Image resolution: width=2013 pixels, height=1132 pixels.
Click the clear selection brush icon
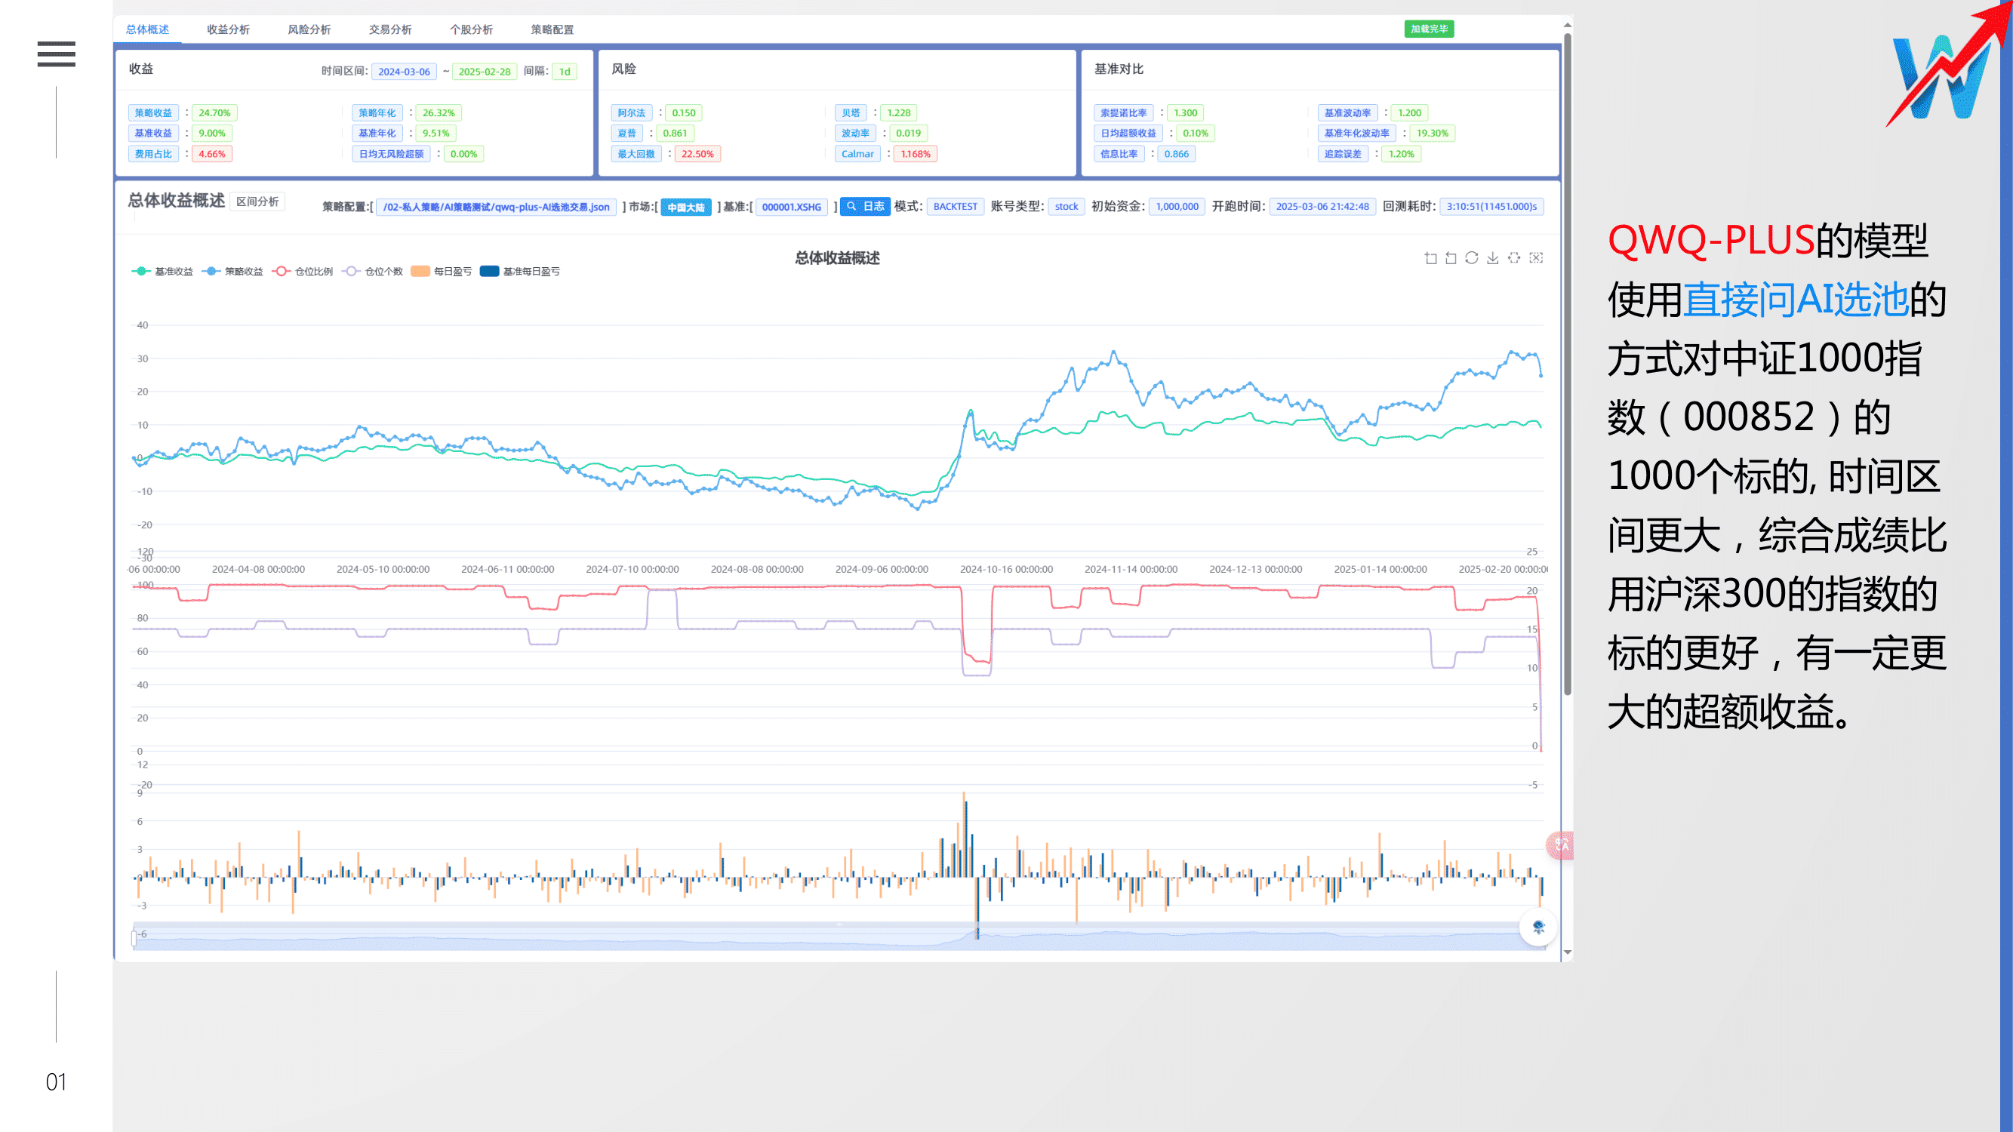[x=1535, y=258]
